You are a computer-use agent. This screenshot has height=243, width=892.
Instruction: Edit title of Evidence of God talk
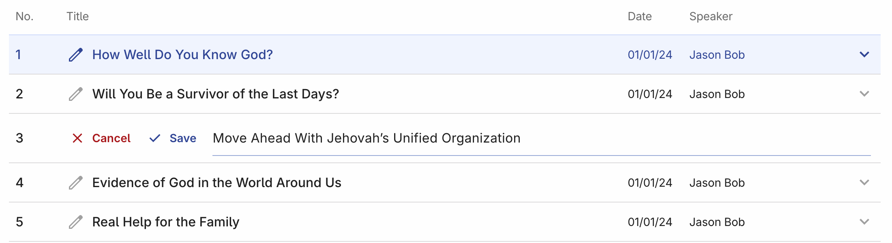[76, 183]
